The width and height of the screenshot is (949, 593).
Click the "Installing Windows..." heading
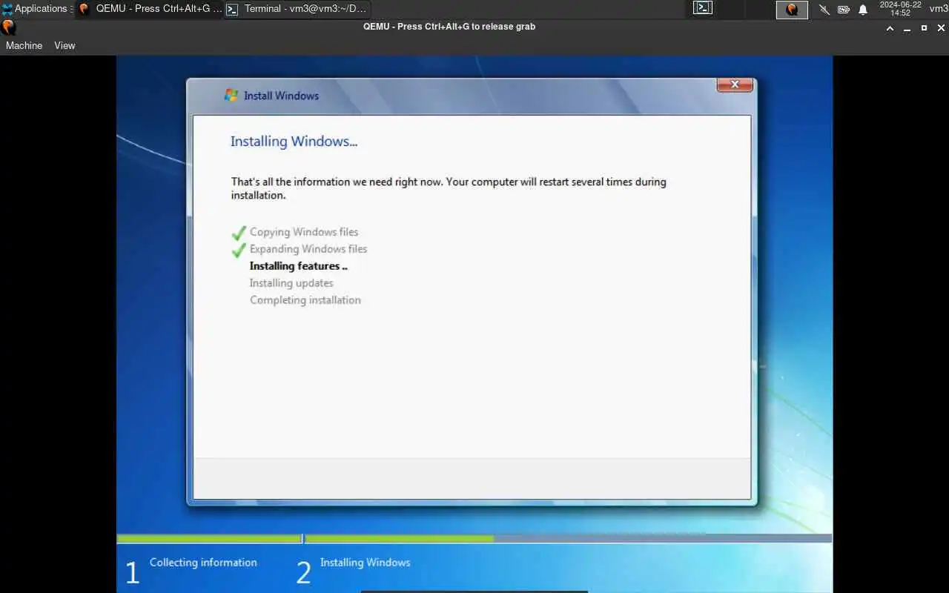point(294,142)
